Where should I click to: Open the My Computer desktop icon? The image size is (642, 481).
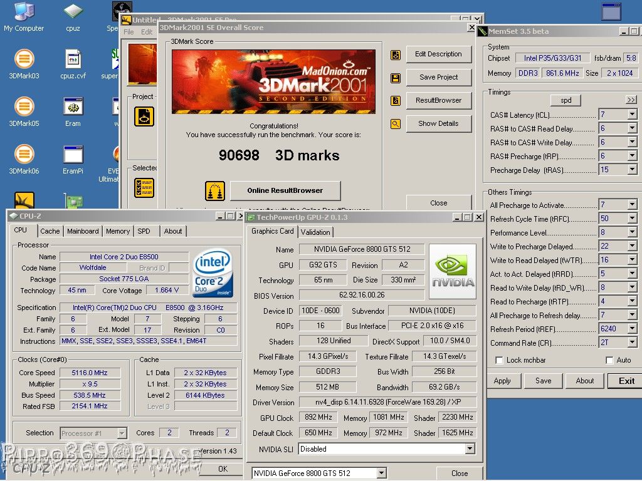coord(24,16)
